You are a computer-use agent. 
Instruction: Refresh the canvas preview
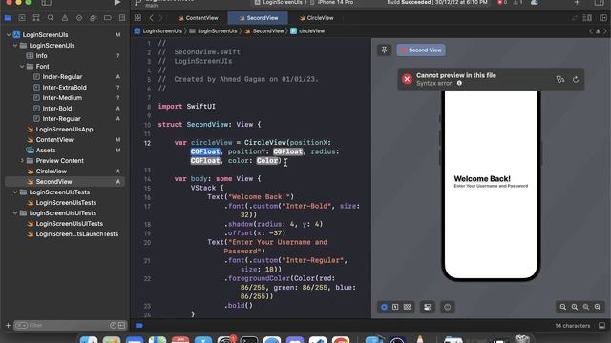click(x=576, y=79)
